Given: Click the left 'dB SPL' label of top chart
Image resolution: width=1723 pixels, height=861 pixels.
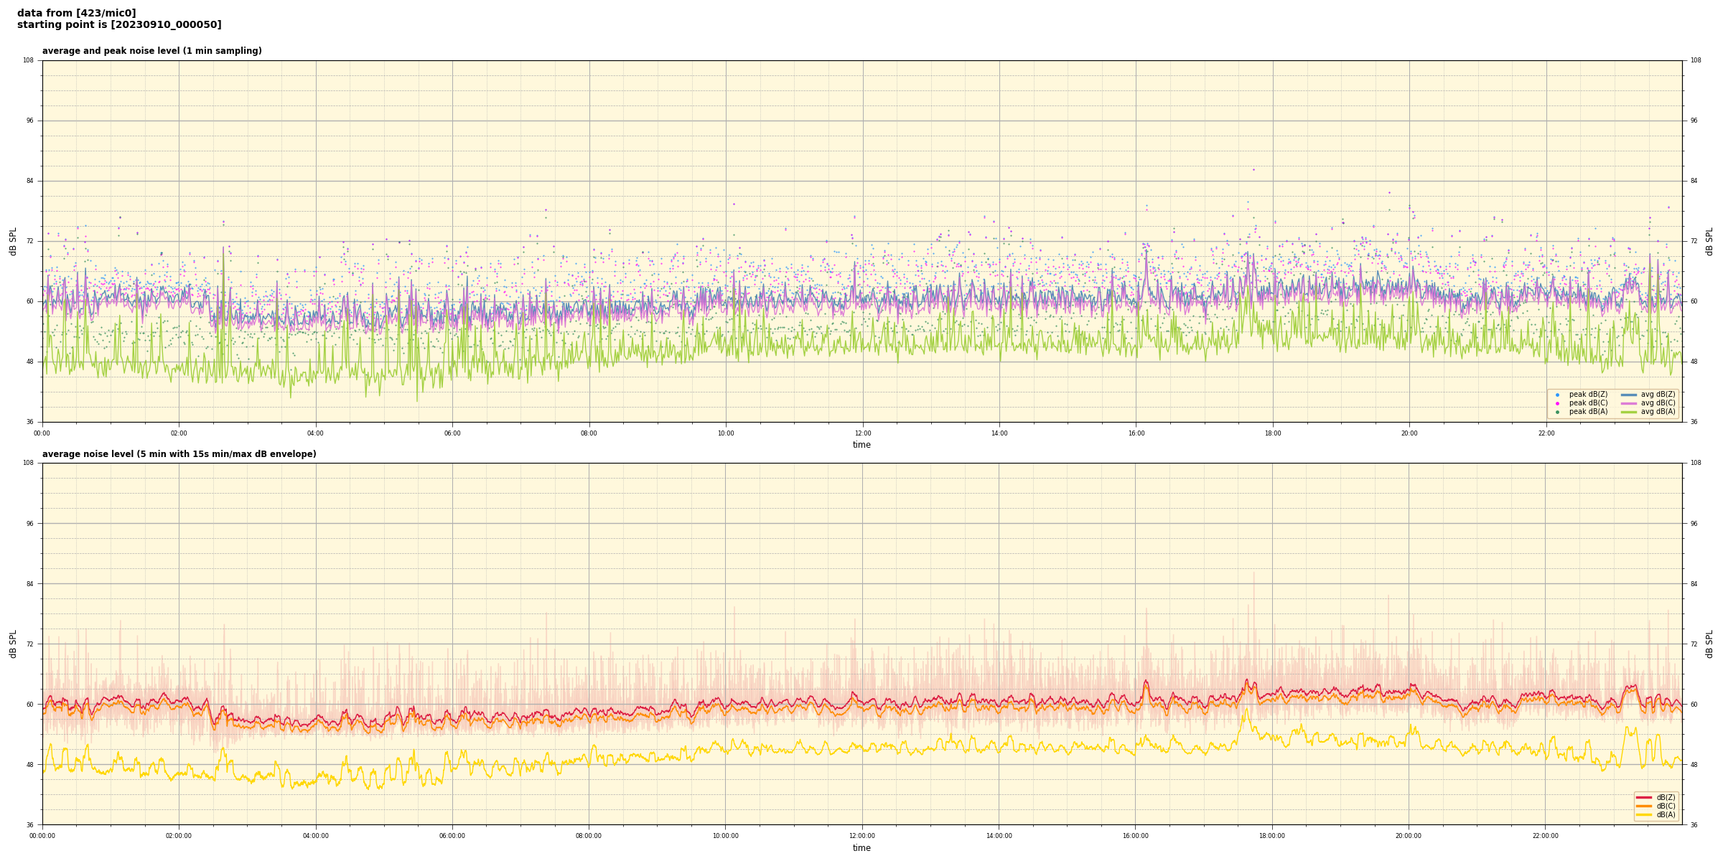Looking at the screenshot, I should point(13,241).
